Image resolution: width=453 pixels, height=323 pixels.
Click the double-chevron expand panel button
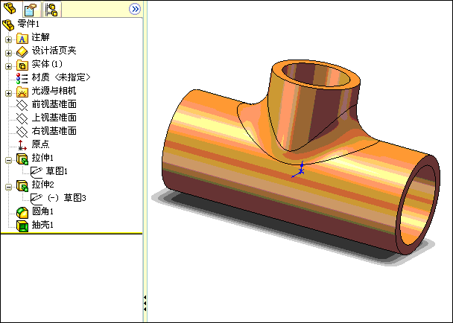point(135,9)
